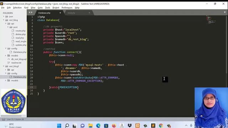Click the unsaved dot on the Database.php tab
This screenshot has width=228, height=128.
60,13
